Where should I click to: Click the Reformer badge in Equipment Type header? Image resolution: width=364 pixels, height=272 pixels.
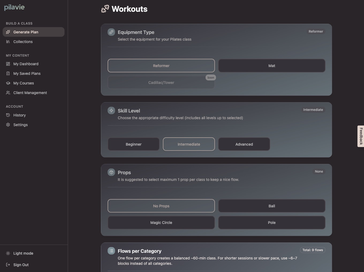(x=316, y=32)
